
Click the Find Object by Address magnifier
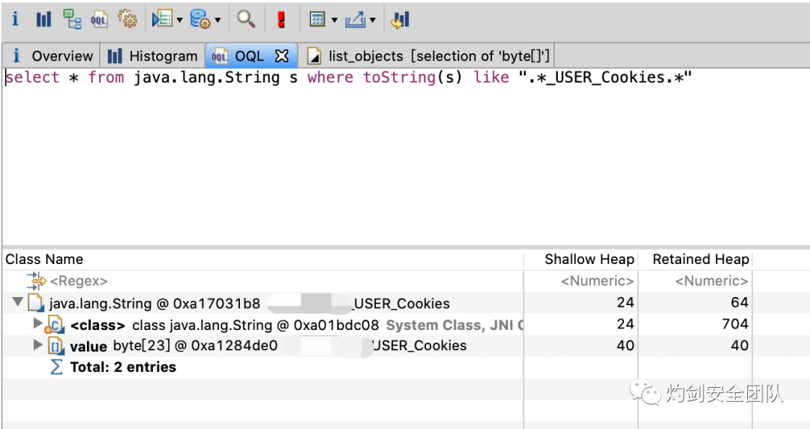pyautogui.click(x=245, y=19)
